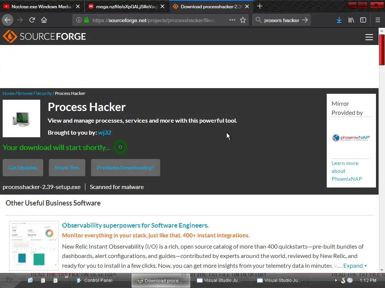Image resolution: width=385 pixels, height=288 pixels.
Task: Bookmark this page with the star
Action: (x=243, y=20)
